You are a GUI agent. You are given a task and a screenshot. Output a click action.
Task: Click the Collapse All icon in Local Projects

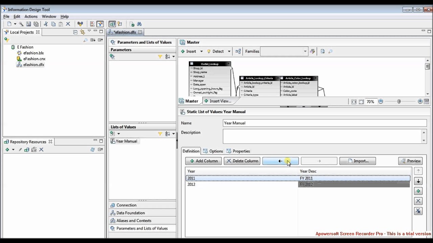(75, 32)
